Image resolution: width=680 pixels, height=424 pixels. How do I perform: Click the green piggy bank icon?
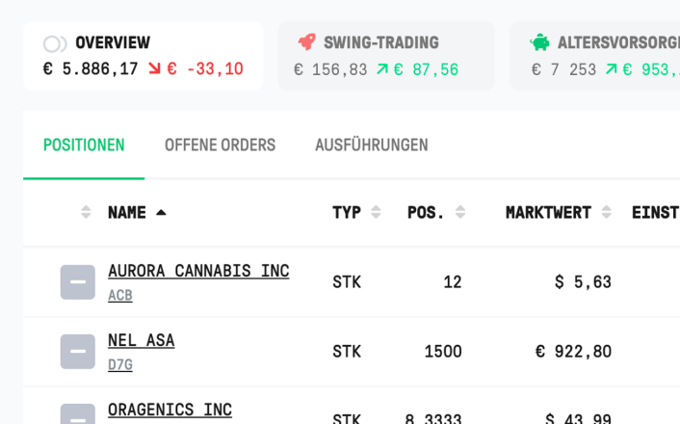pyautogui.click(x=539, y=42)
